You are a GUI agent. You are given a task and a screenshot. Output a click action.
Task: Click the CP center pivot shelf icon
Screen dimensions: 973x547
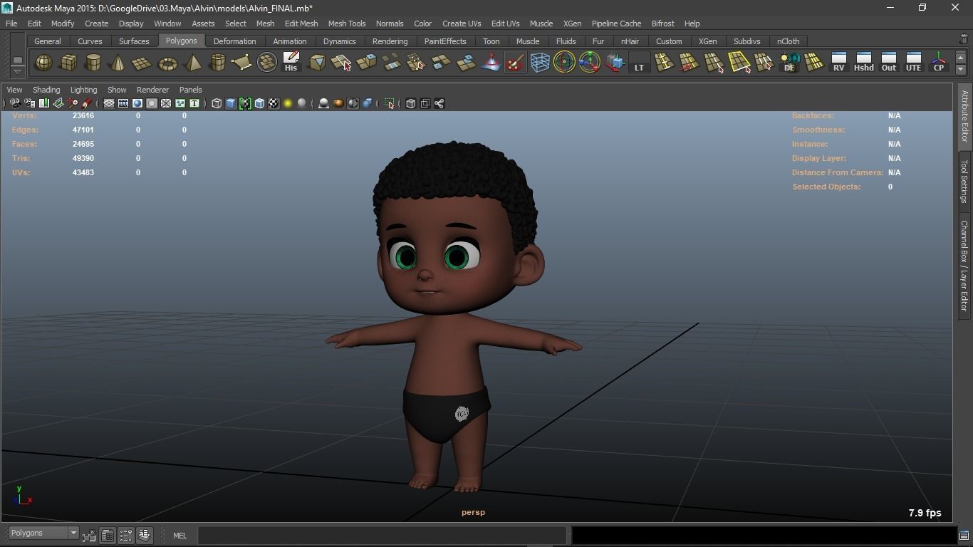coord(938,63)
